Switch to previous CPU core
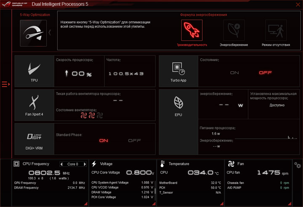Image resolution: width=303 pixels, height=207 pixels. pyautogui.click(x=61, y=164)
